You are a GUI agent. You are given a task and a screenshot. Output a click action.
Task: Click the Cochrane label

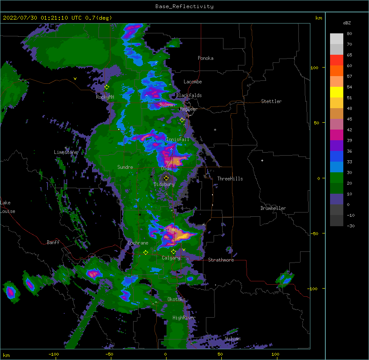[138, 243]
